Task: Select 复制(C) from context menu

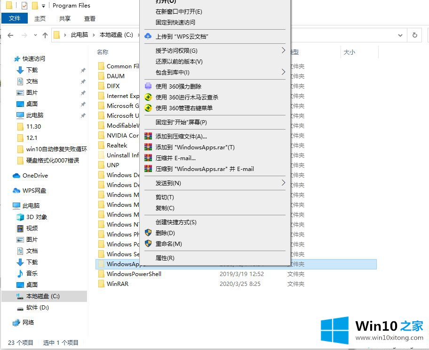Action: pos(165,208)
